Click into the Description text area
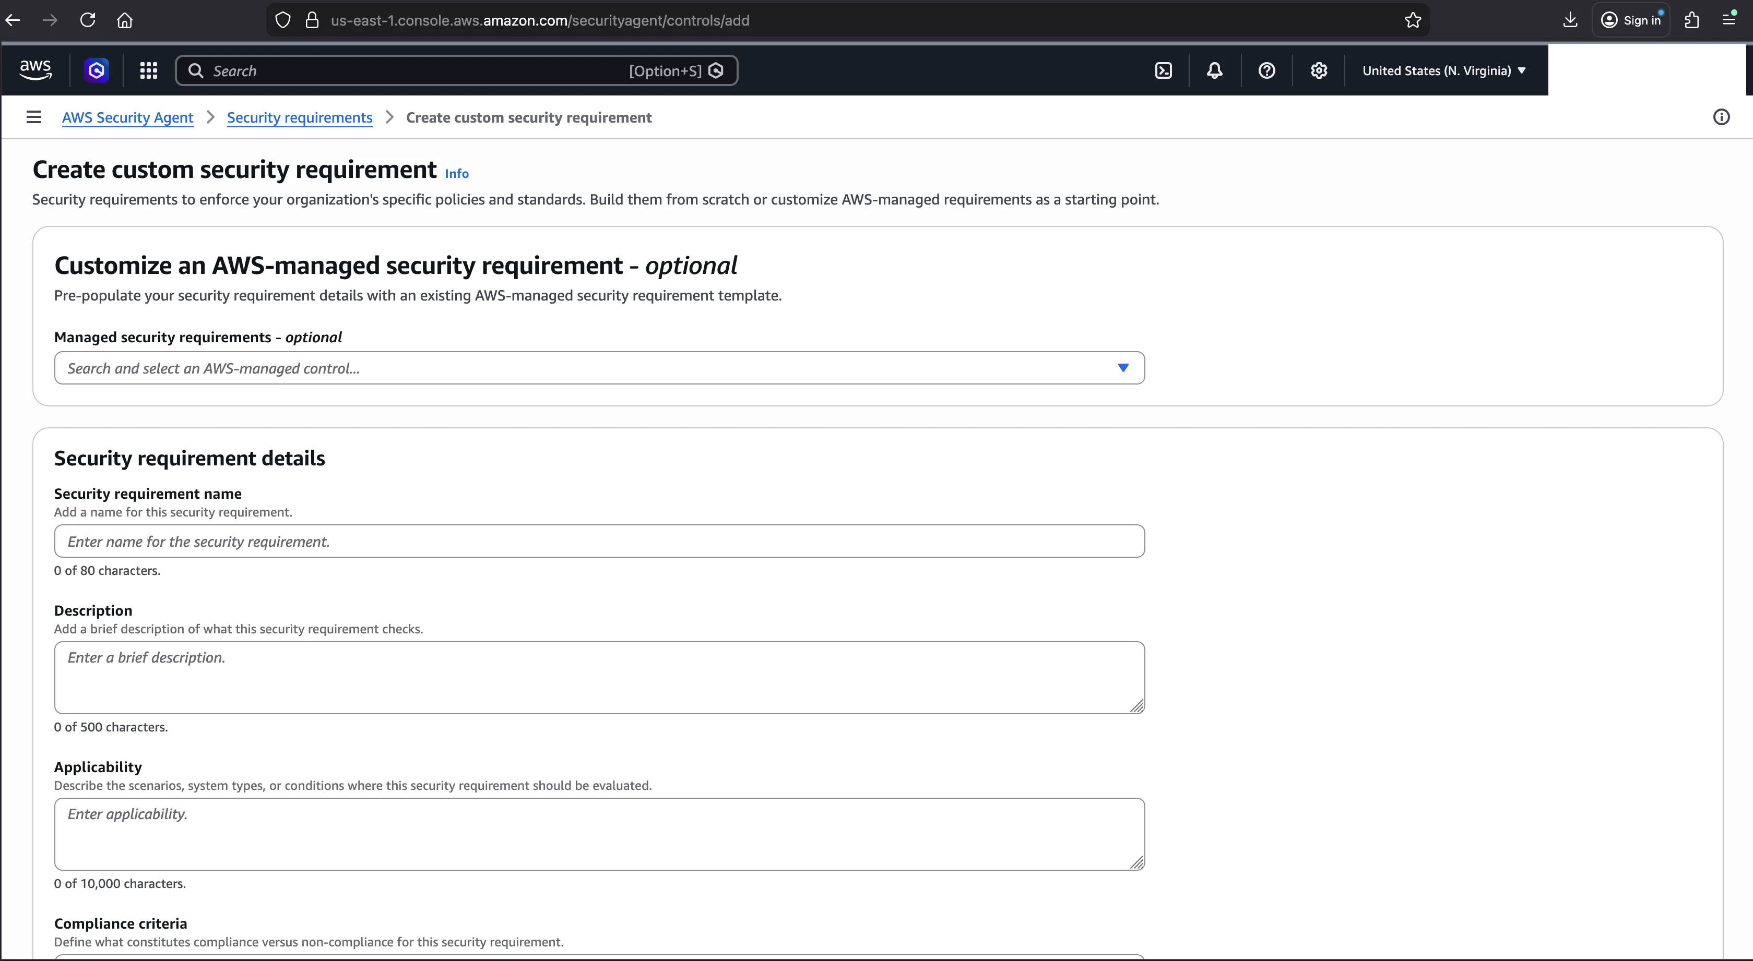Image resolution: width=1753 pixels, height=961 pixels. click(599, 677)
